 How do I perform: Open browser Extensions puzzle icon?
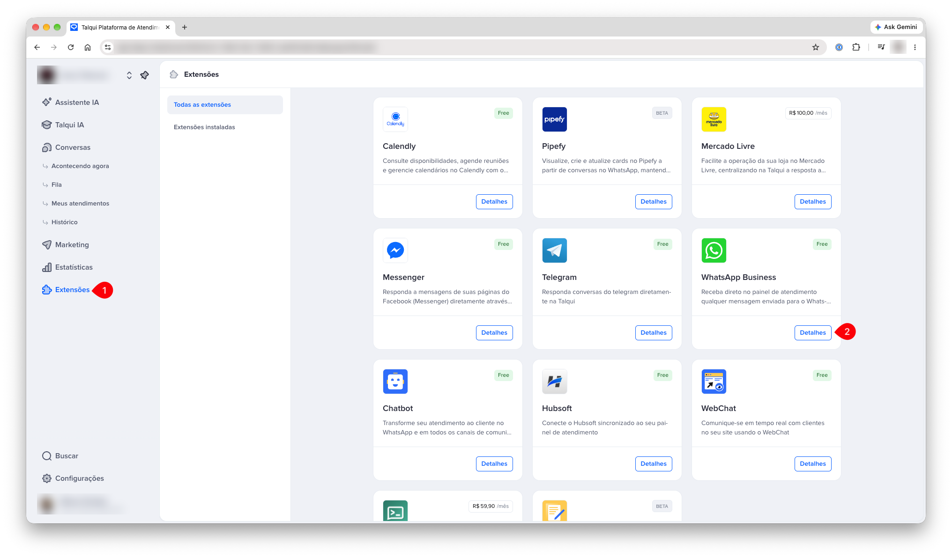[x=856, y=47]
